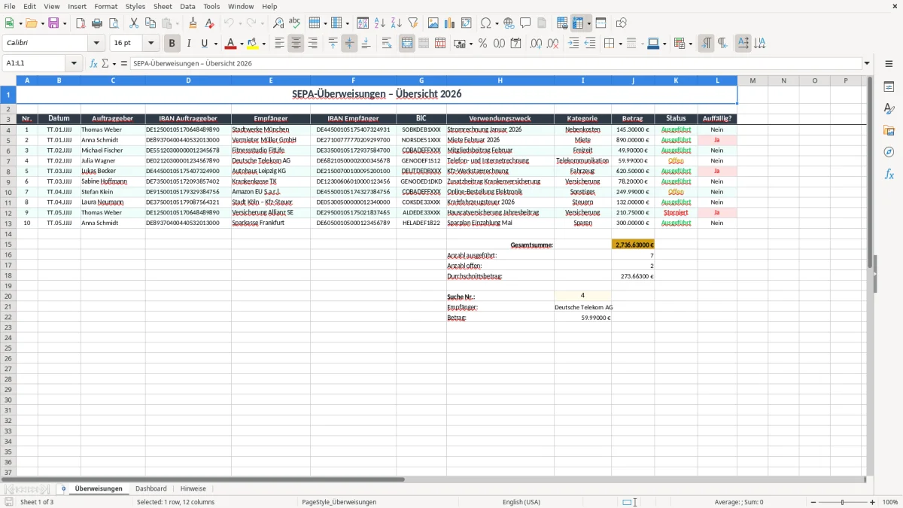Toggle Underline formatting
The image size is (903, 508).
[x=204, y=44]
